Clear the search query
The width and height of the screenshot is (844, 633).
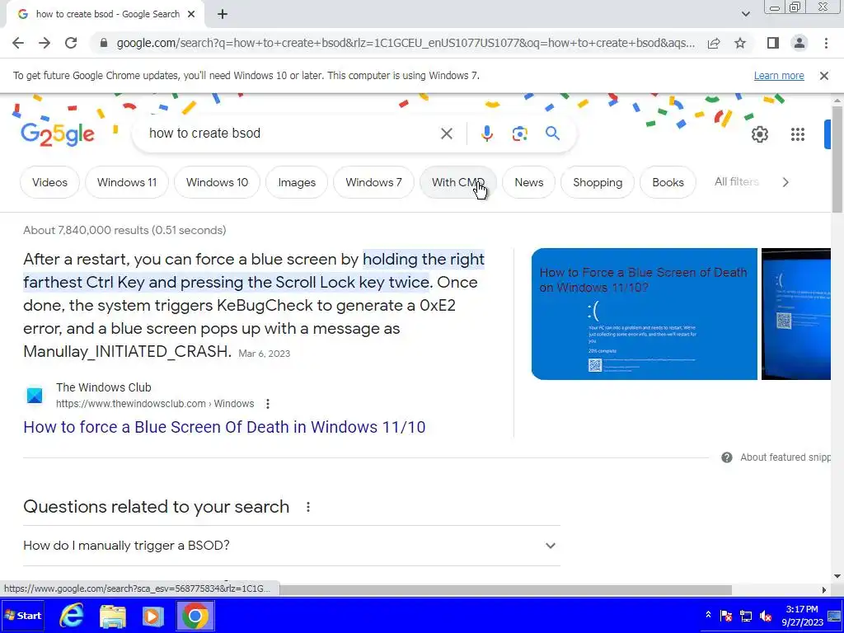446,134
